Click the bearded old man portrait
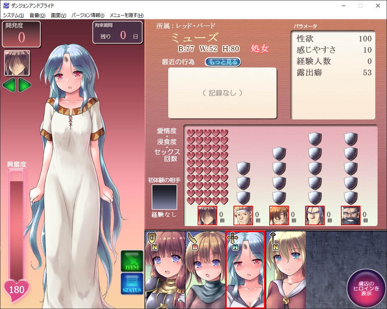 [x=350, y=216]
